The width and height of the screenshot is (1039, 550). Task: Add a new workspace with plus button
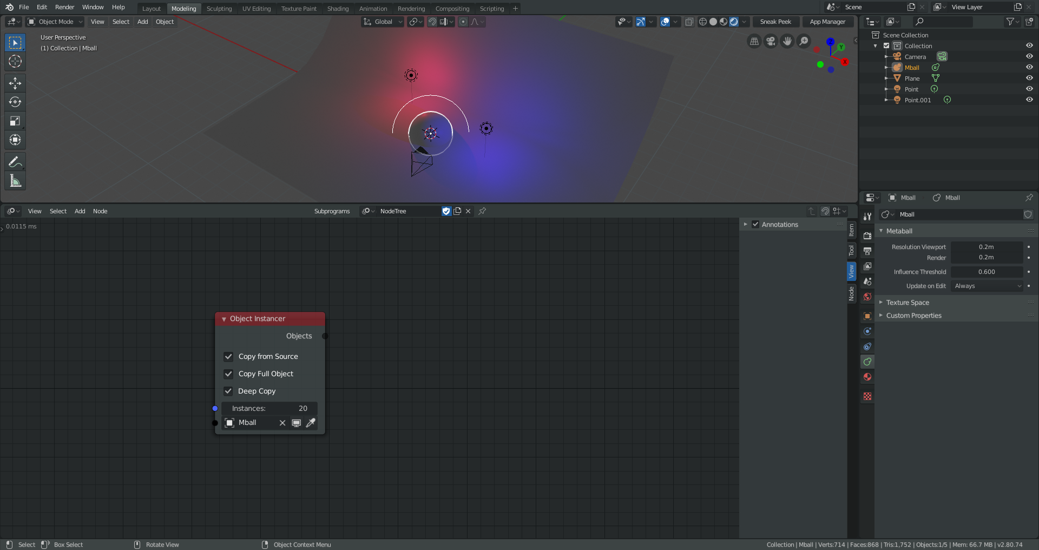[515, 8]
